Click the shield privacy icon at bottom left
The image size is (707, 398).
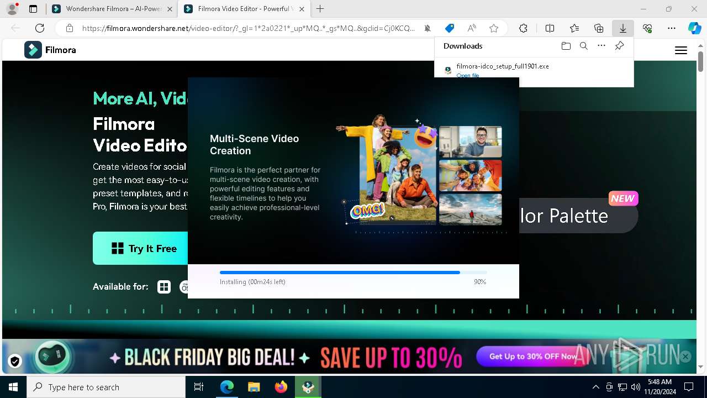[x=15, y=362]
